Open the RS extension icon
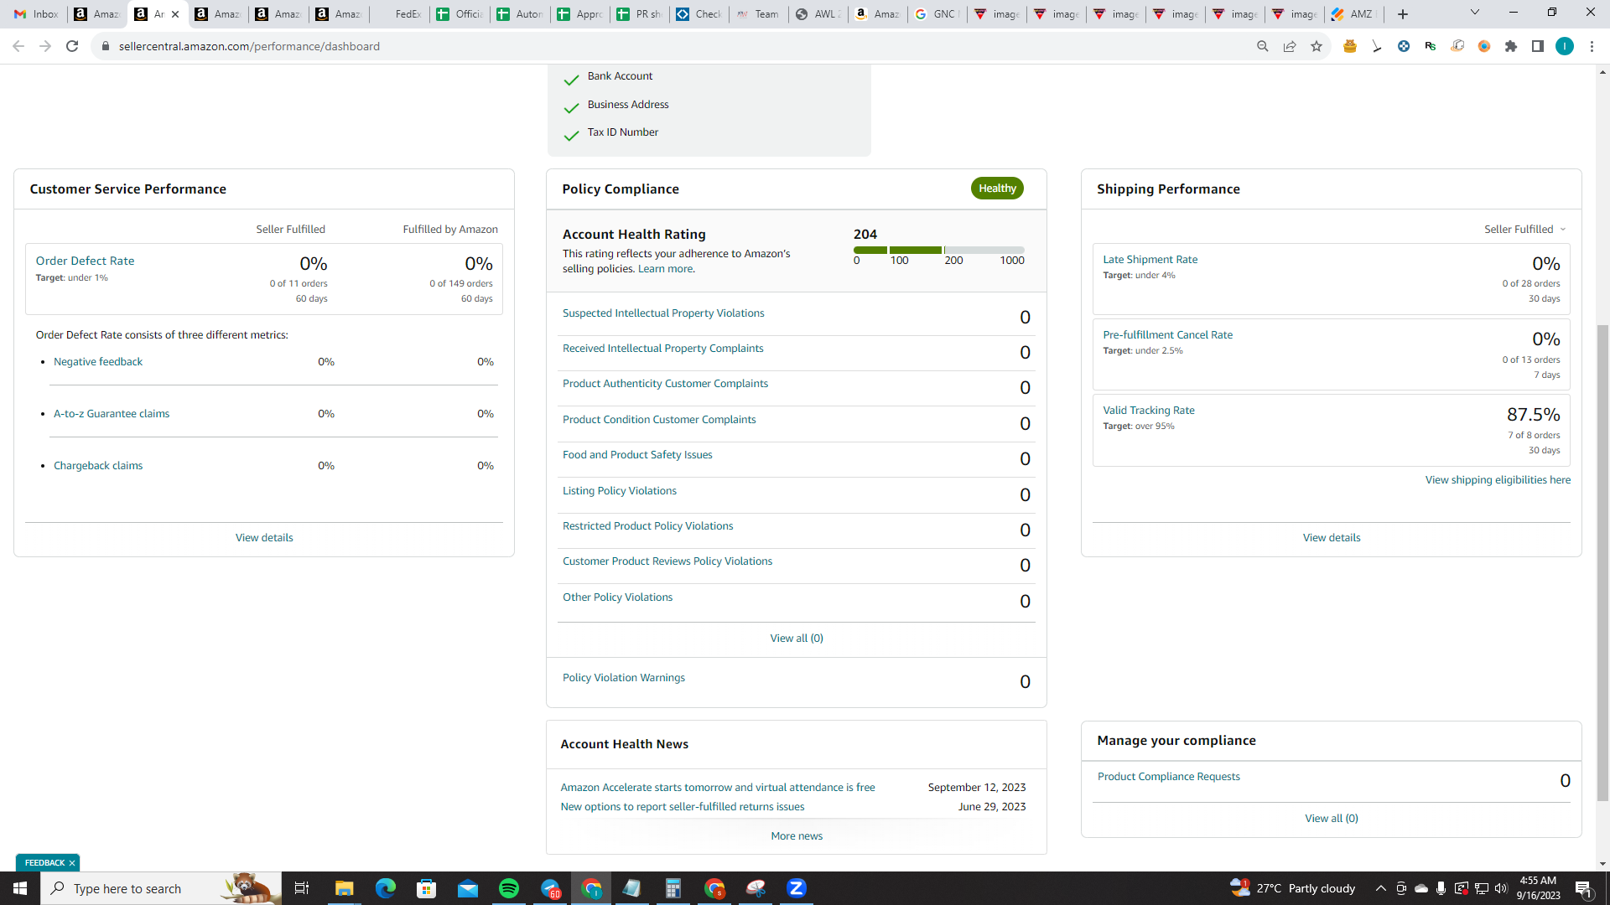 [1431, 46]
